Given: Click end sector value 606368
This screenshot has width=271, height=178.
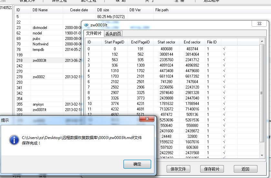Looking at the screenshot, I should click(192, 147).
